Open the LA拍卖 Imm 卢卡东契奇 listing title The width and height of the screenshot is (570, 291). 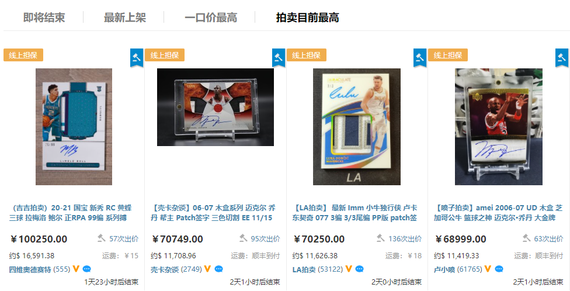coord(355,213)
